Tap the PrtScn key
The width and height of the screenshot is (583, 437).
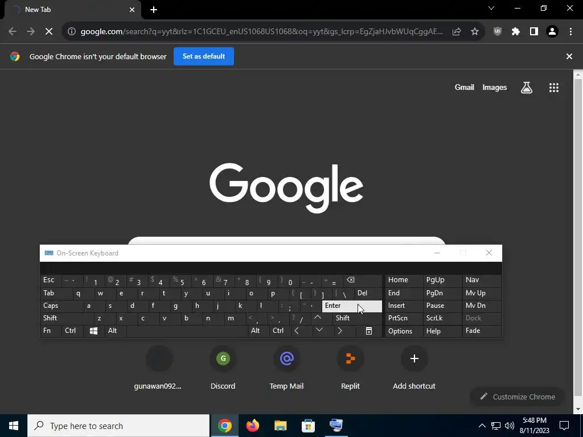404,319
